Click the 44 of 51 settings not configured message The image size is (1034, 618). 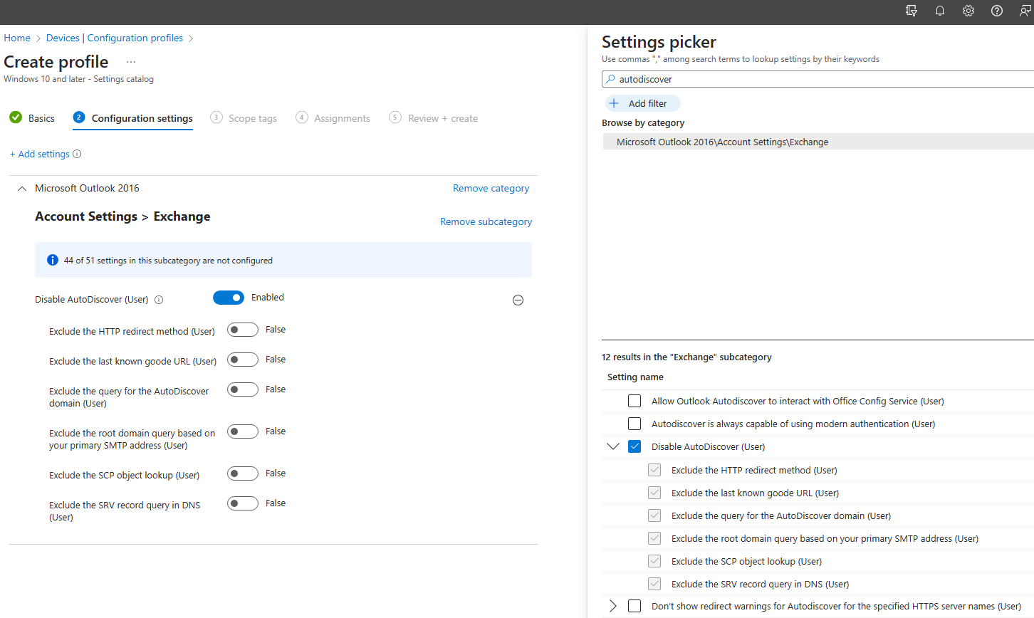[x=168, y=261]
